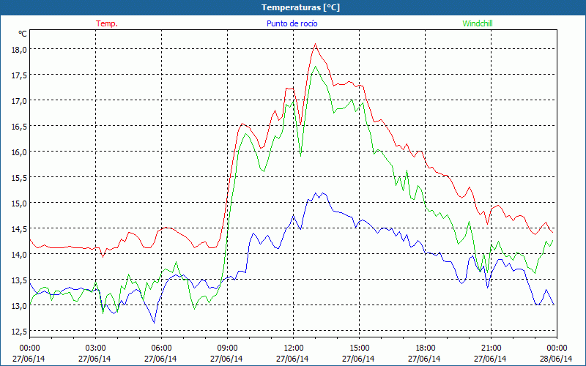The height and width of the screenshot is (366, 586).
Task: Click the 16,5 y-axis value
Action: click(x=19, y=127)
